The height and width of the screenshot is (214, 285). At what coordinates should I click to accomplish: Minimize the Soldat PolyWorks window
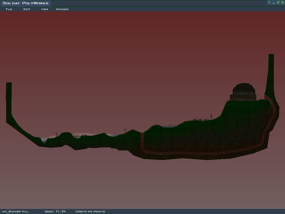coord(274,3)
